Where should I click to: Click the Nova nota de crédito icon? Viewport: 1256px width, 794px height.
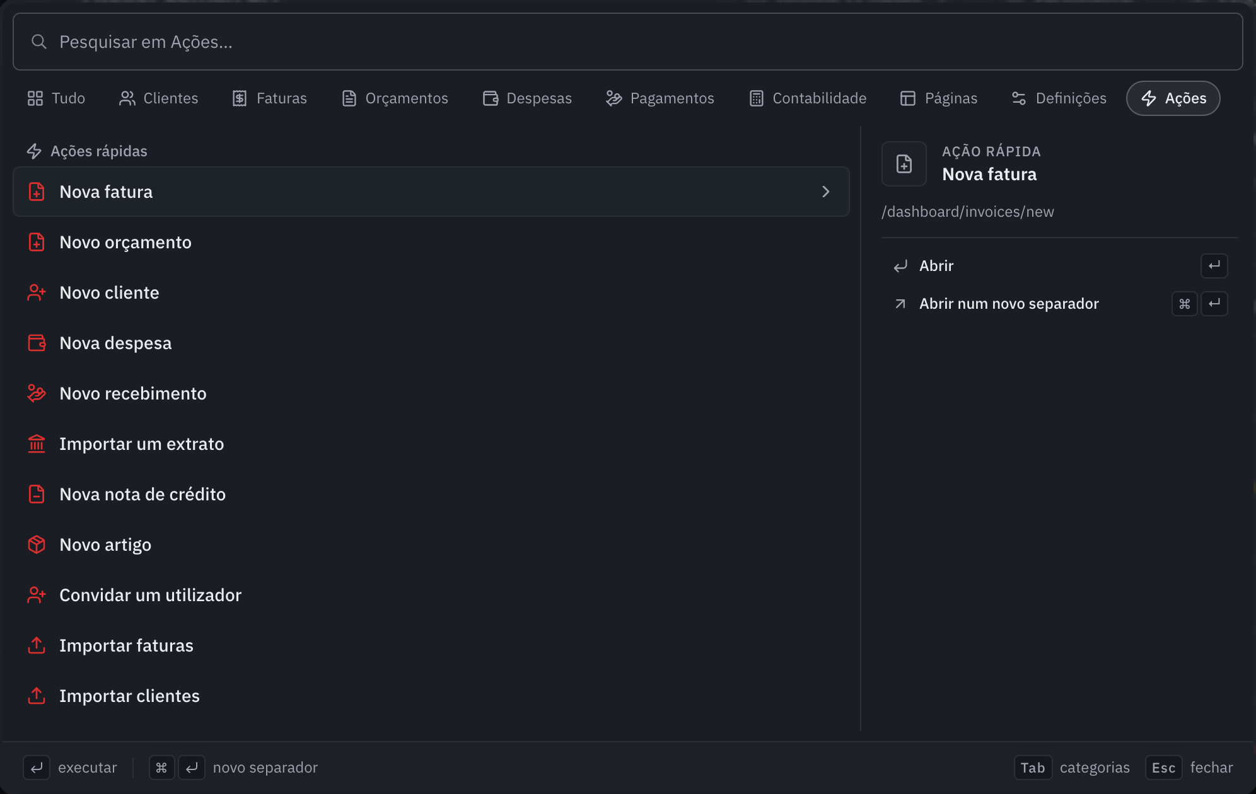click(x=37, y=494)
